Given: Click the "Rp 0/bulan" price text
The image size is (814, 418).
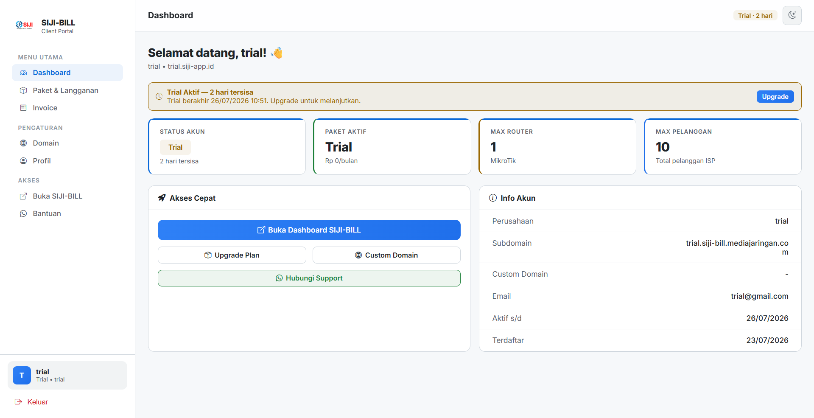Looking at the screenshot, I should 341,161.
